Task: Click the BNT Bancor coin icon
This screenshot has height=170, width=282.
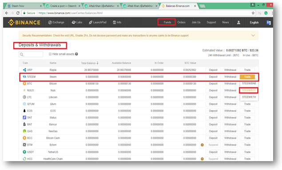Action: pyautogui.click(x=24, y=124)
